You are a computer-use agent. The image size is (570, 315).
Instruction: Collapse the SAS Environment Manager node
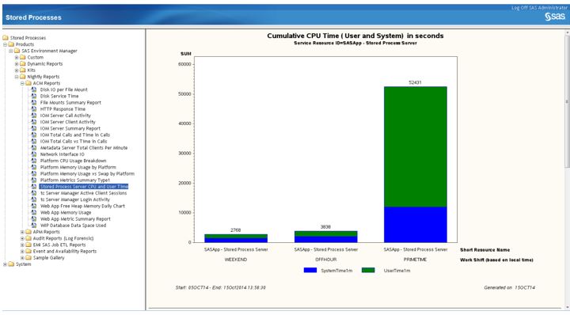click(11, 51)
